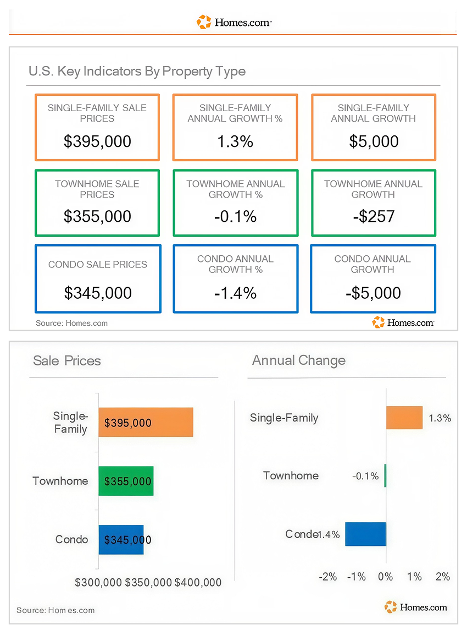Open the Townhome Sale Prices $355,000 card
Image resolution: width=467 pixels, height=635 pixels.
(97, 203)
